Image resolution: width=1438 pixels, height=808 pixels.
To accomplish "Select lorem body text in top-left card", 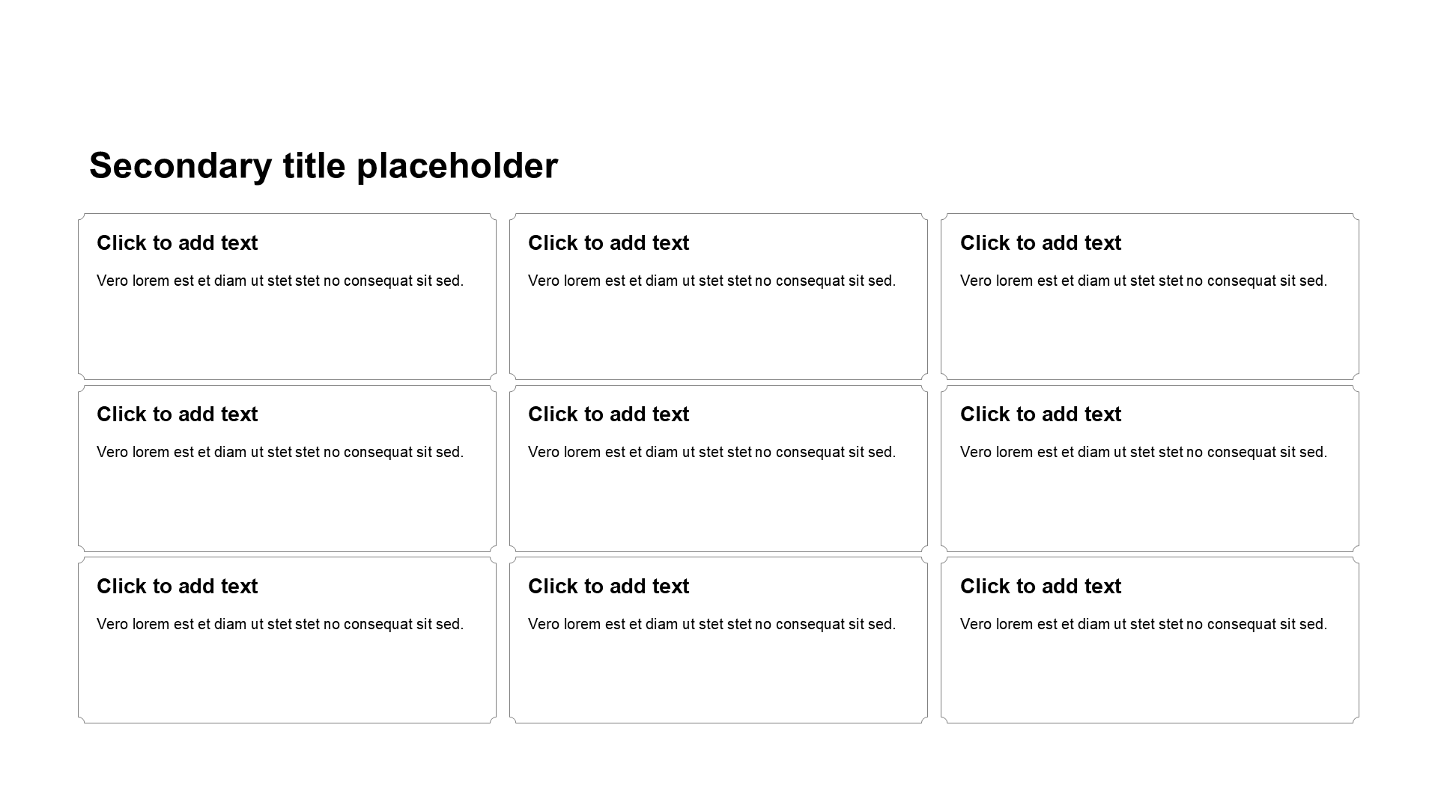I will [x=280, y=281].
